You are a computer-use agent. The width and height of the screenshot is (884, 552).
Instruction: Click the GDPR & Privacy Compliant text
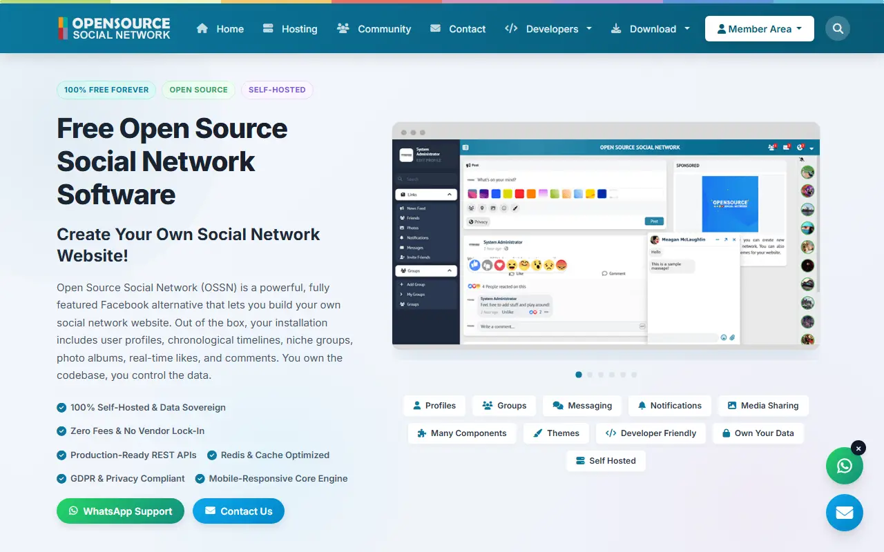coord(128,479)
